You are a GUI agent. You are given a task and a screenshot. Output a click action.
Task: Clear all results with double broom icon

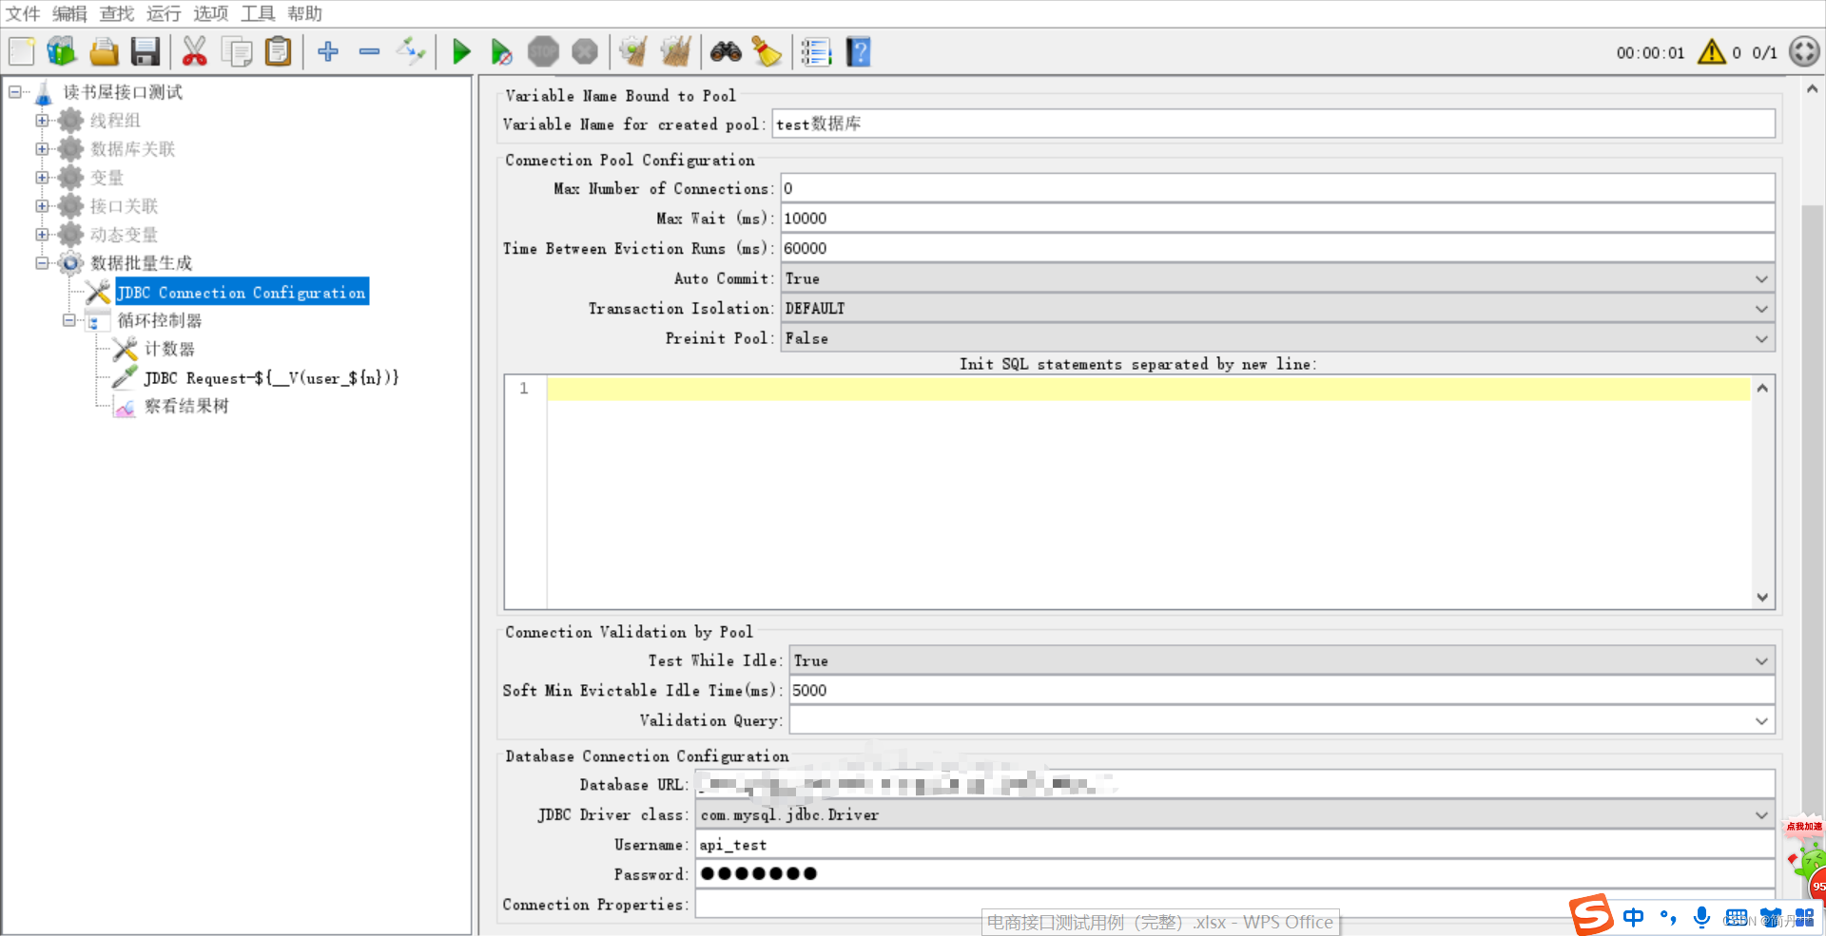point(675,51)
